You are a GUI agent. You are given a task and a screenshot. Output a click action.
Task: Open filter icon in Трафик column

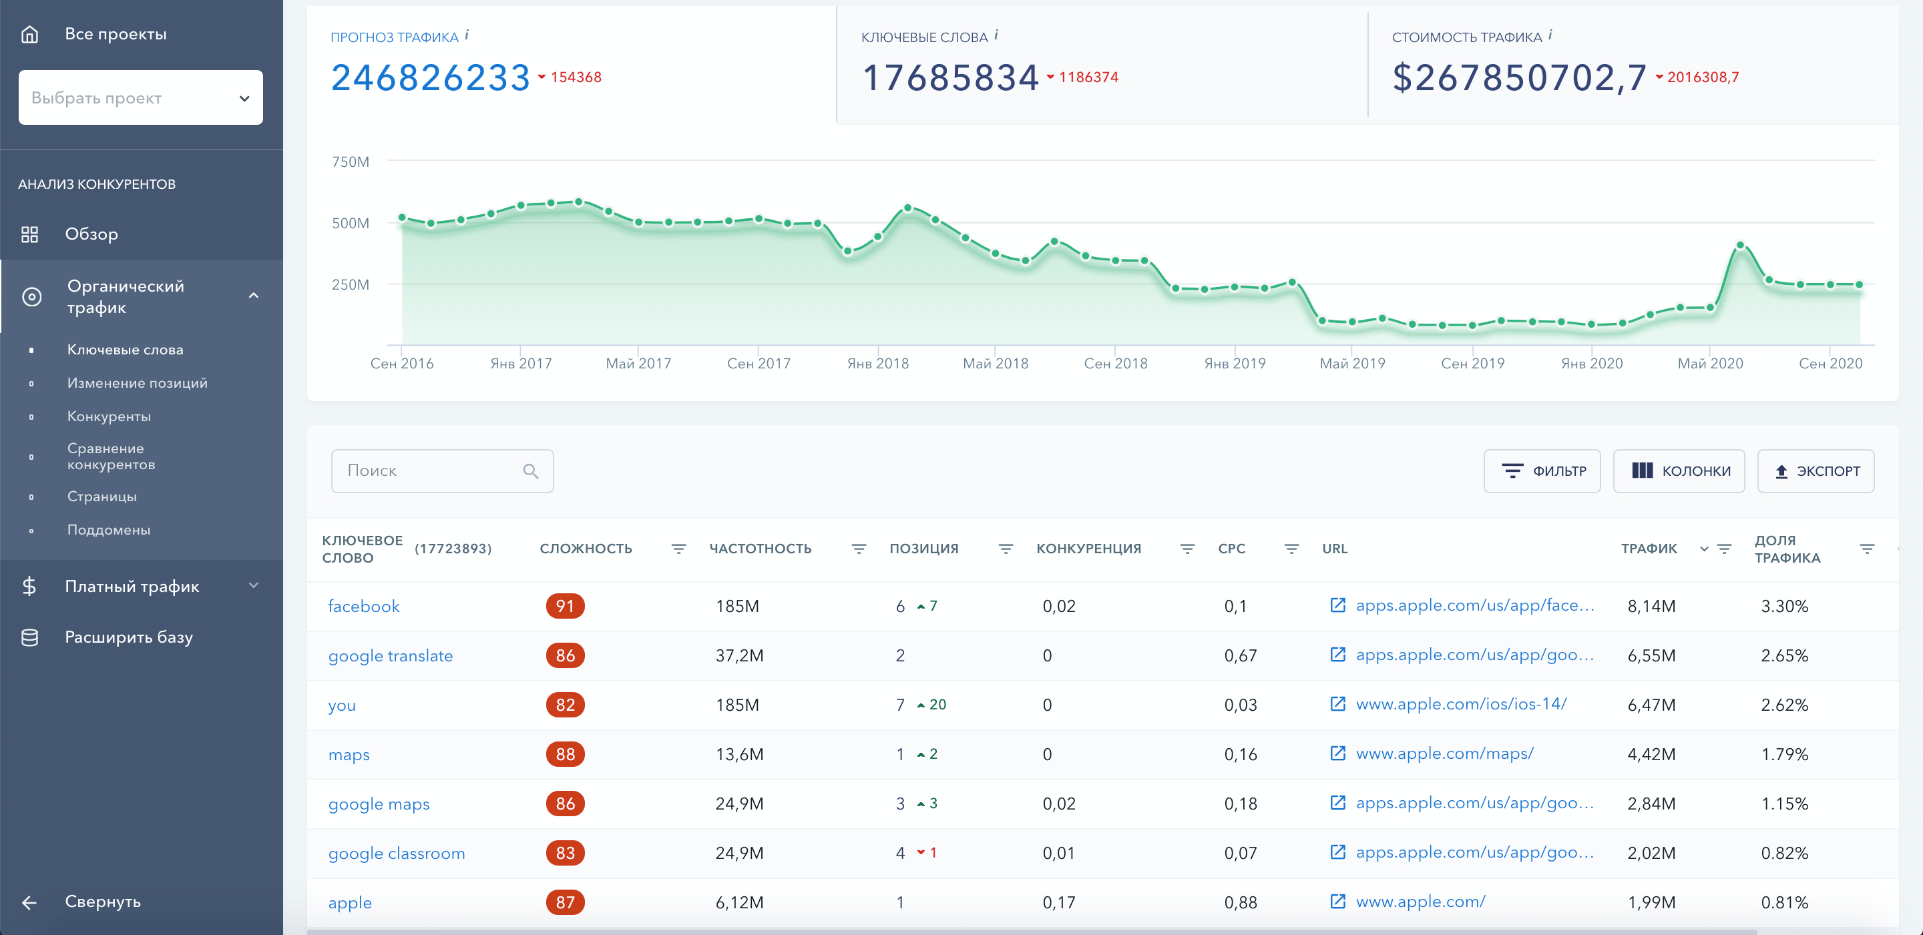(1725, 549)
